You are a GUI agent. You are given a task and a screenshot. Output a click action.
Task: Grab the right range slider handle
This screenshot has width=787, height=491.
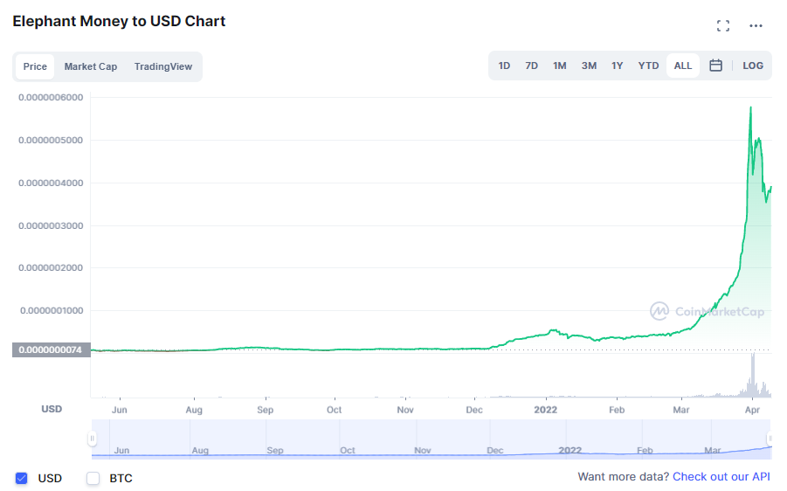tap(770, 439)
